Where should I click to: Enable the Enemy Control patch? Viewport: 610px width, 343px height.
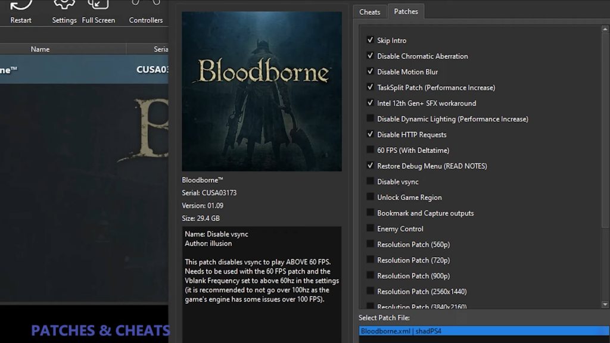pos(371,229)
